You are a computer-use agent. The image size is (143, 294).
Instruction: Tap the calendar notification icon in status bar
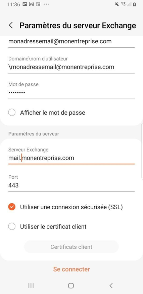[x=38, y=4]
